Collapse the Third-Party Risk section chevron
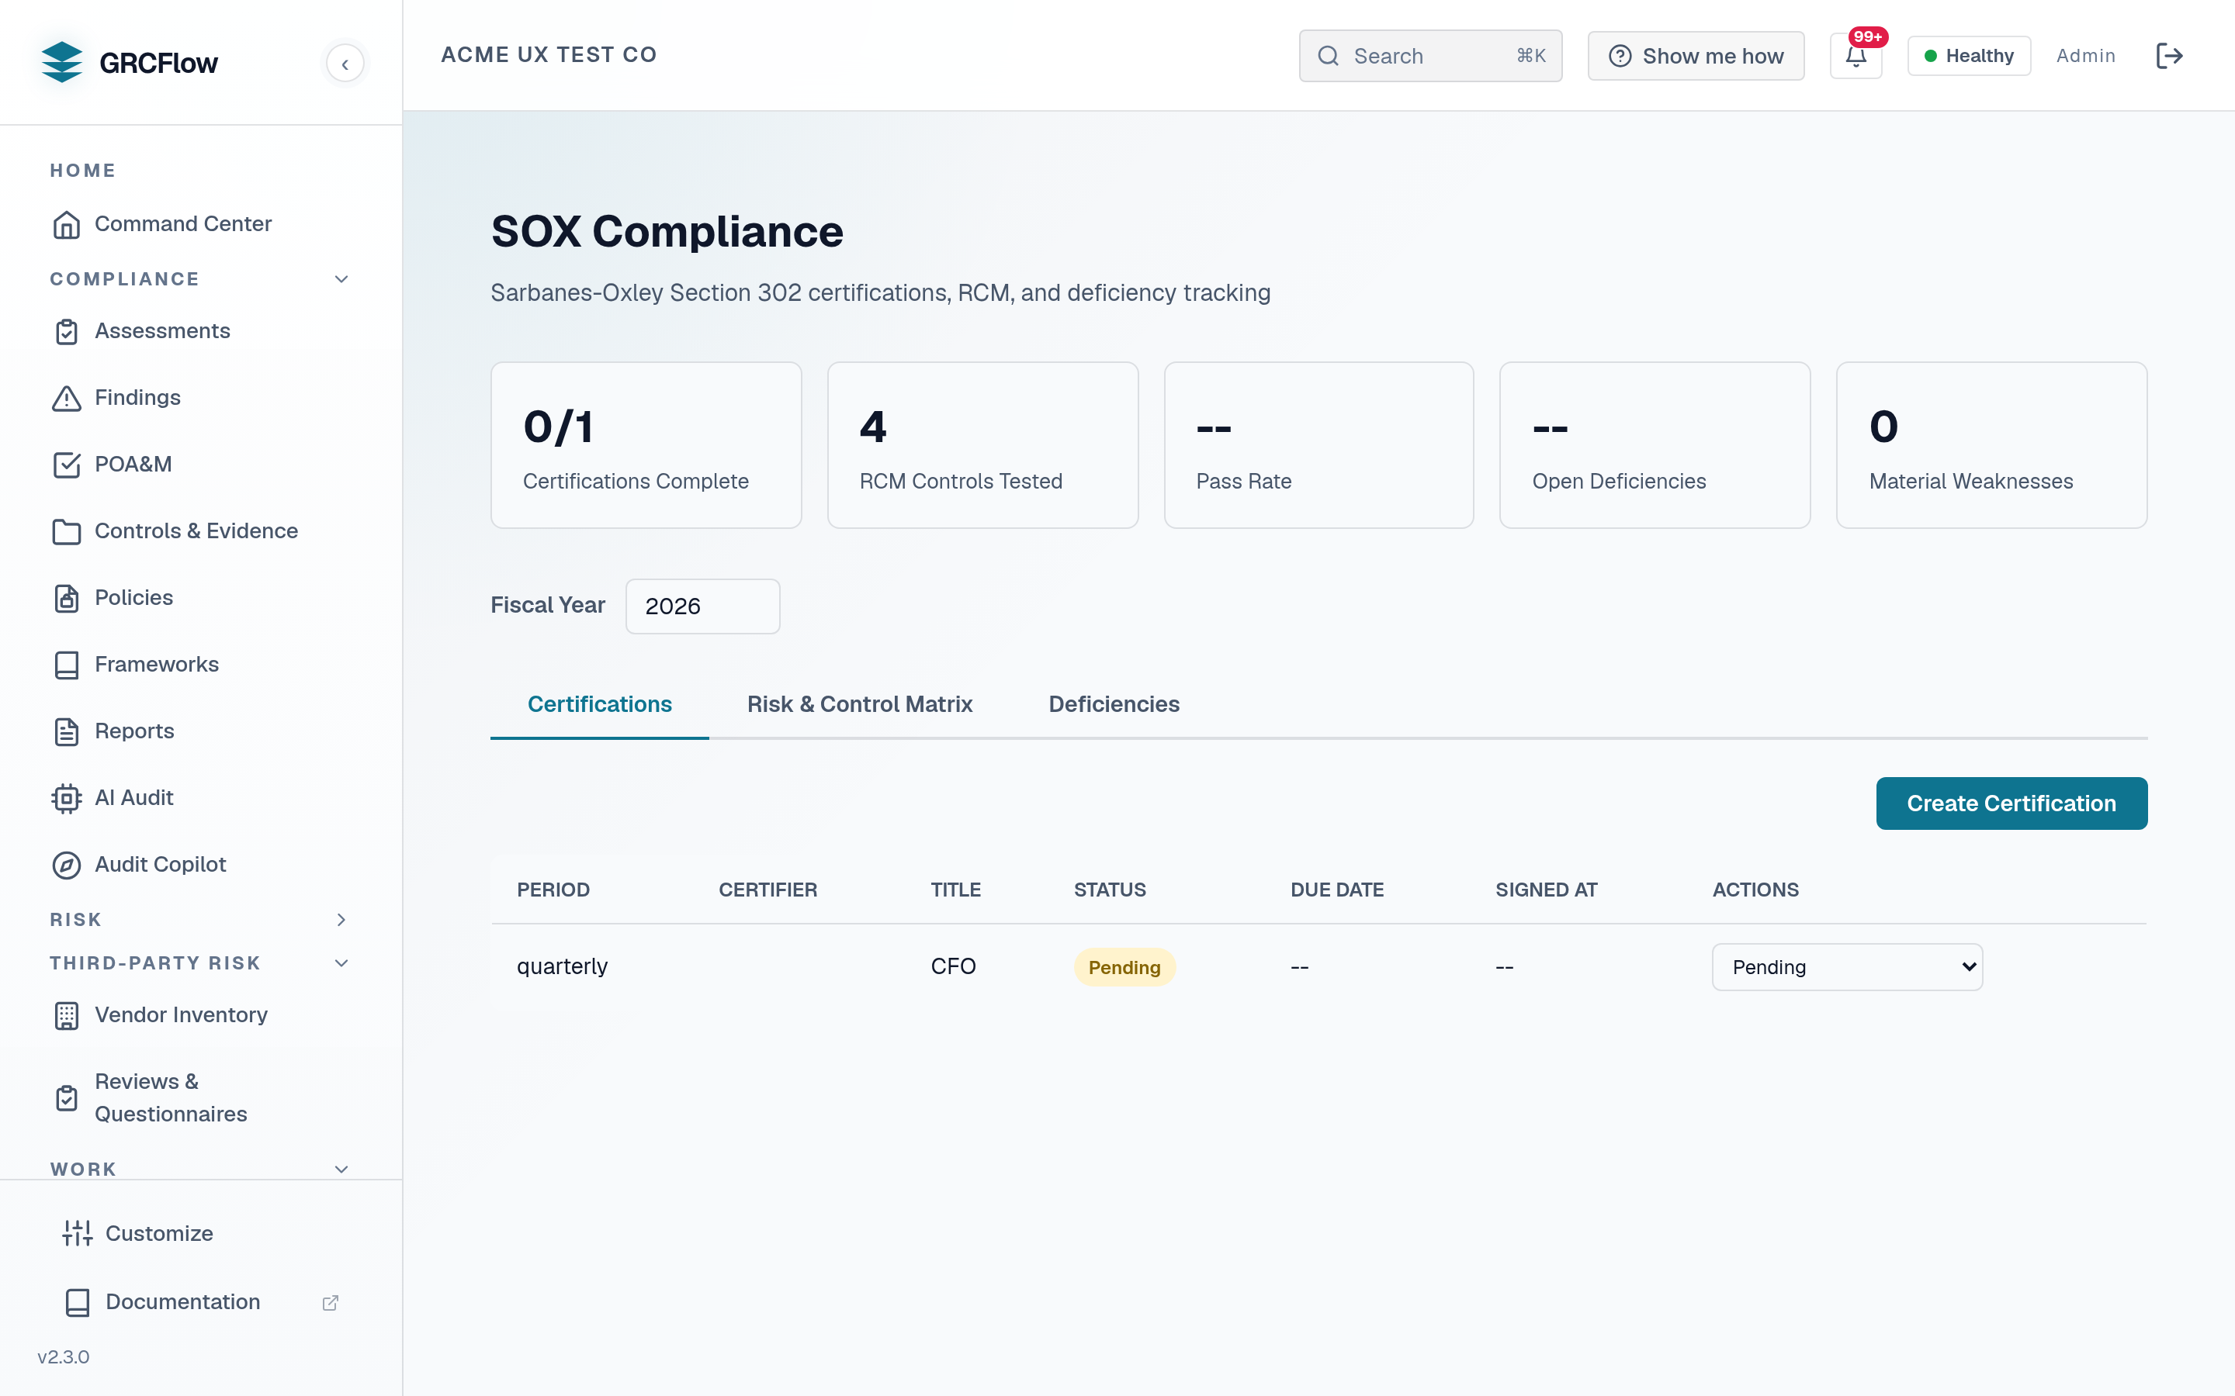 coord(341,963)
